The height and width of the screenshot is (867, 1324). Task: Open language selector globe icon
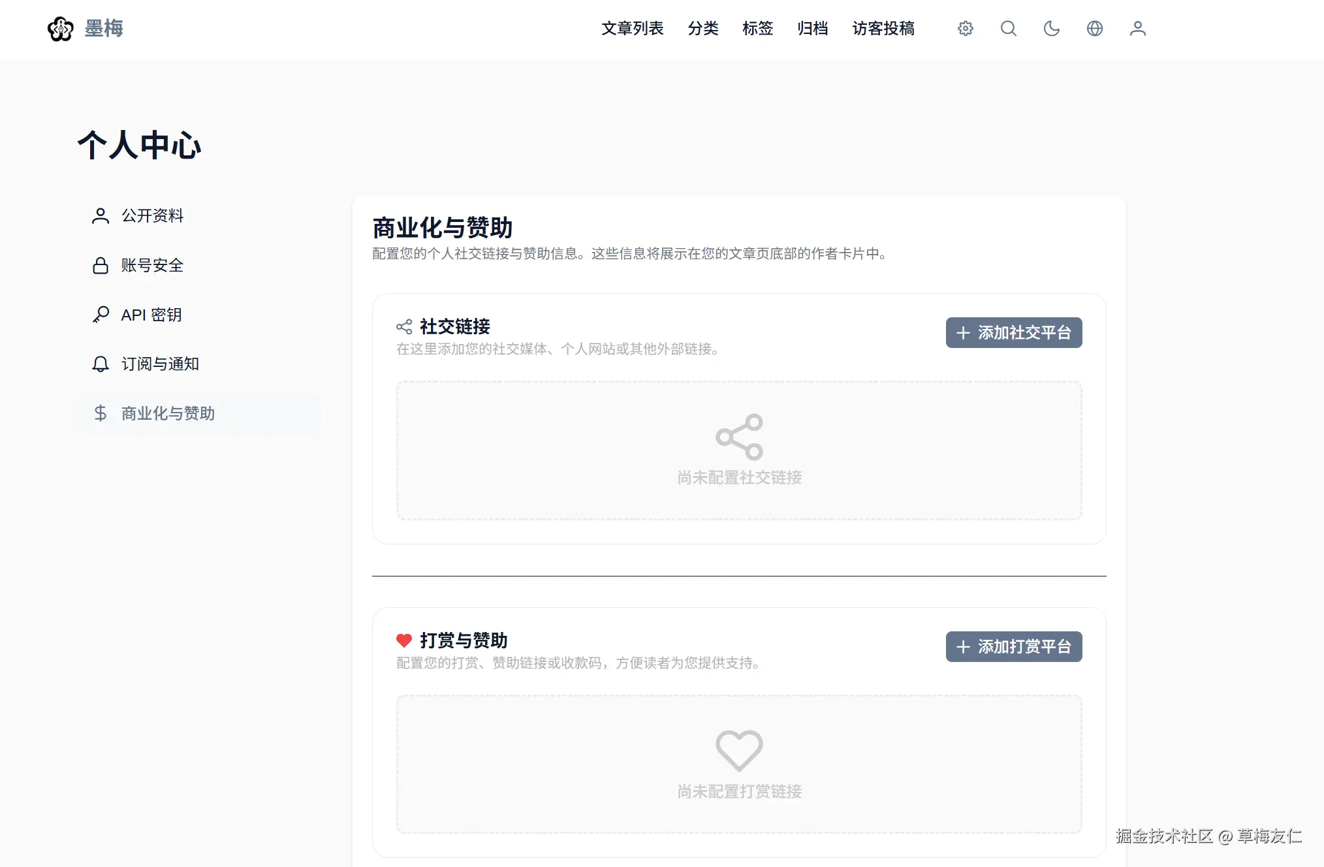tap(1095, 29)
